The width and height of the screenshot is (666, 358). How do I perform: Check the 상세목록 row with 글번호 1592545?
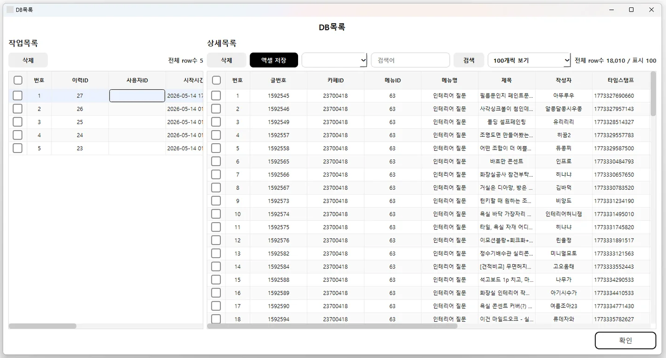(x=216, y=96)
